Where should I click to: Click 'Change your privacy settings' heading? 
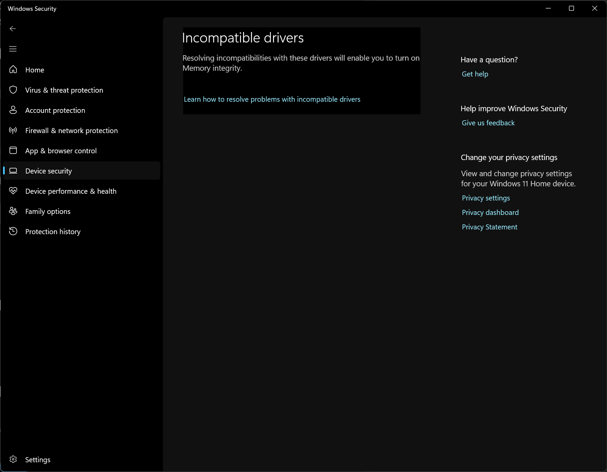tap(509, 157)
